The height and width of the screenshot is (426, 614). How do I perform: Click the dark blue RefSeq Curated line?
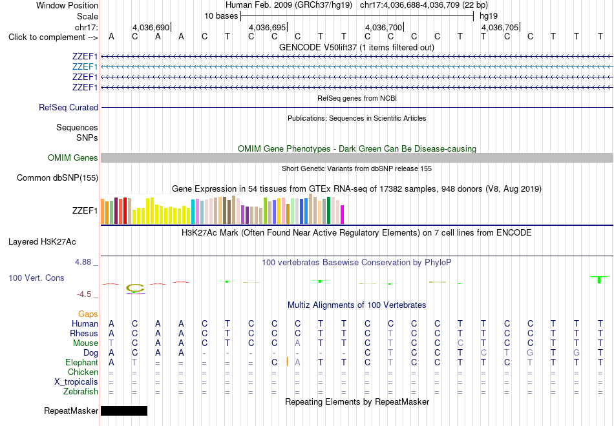(x=357, y=108)
